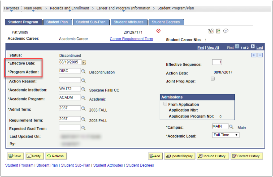The image size is (273, 177).
Task: Click the Save button
Action: [x=15, y=156]
